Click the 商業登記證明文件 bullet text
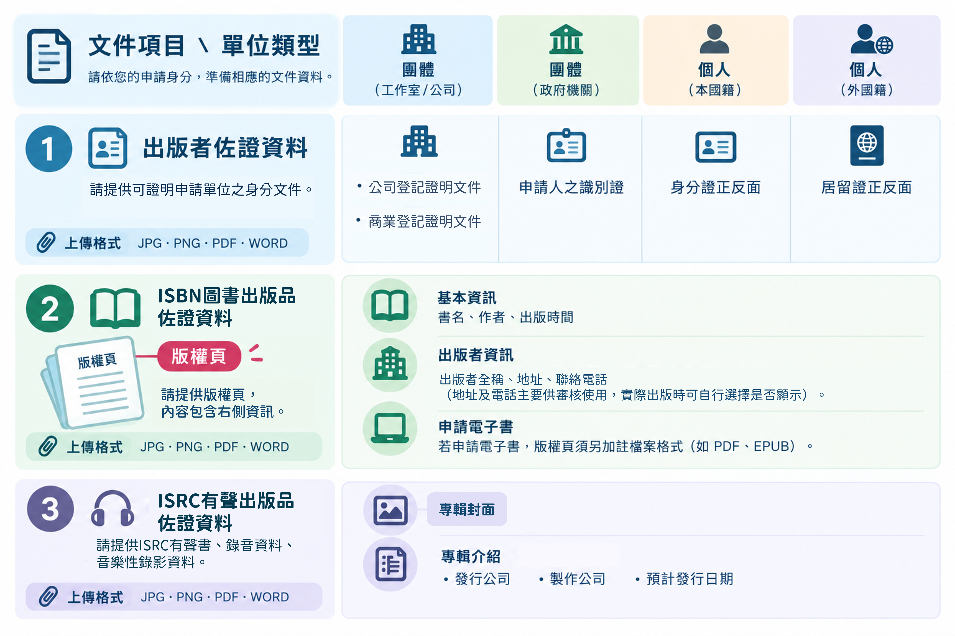 tap(424, 221)
